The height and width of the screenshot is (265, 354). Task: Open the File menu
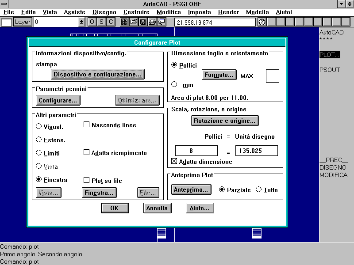point(8,12)
